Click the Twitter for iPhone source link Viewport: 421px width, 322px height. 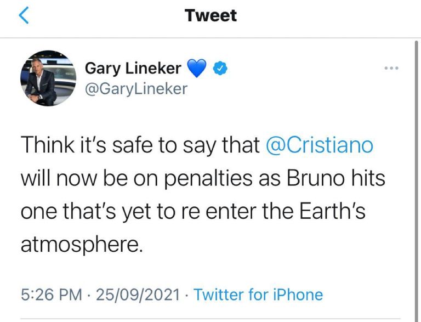[258, 295]
